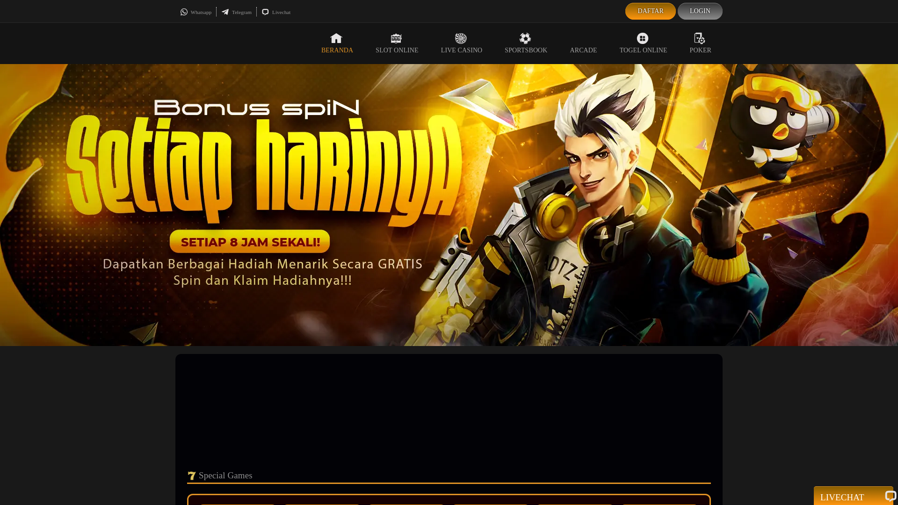Click the Whatsapp icon in top bar
Screen dimensions: 898x505
pyautogui.click(x=184, y=12)
